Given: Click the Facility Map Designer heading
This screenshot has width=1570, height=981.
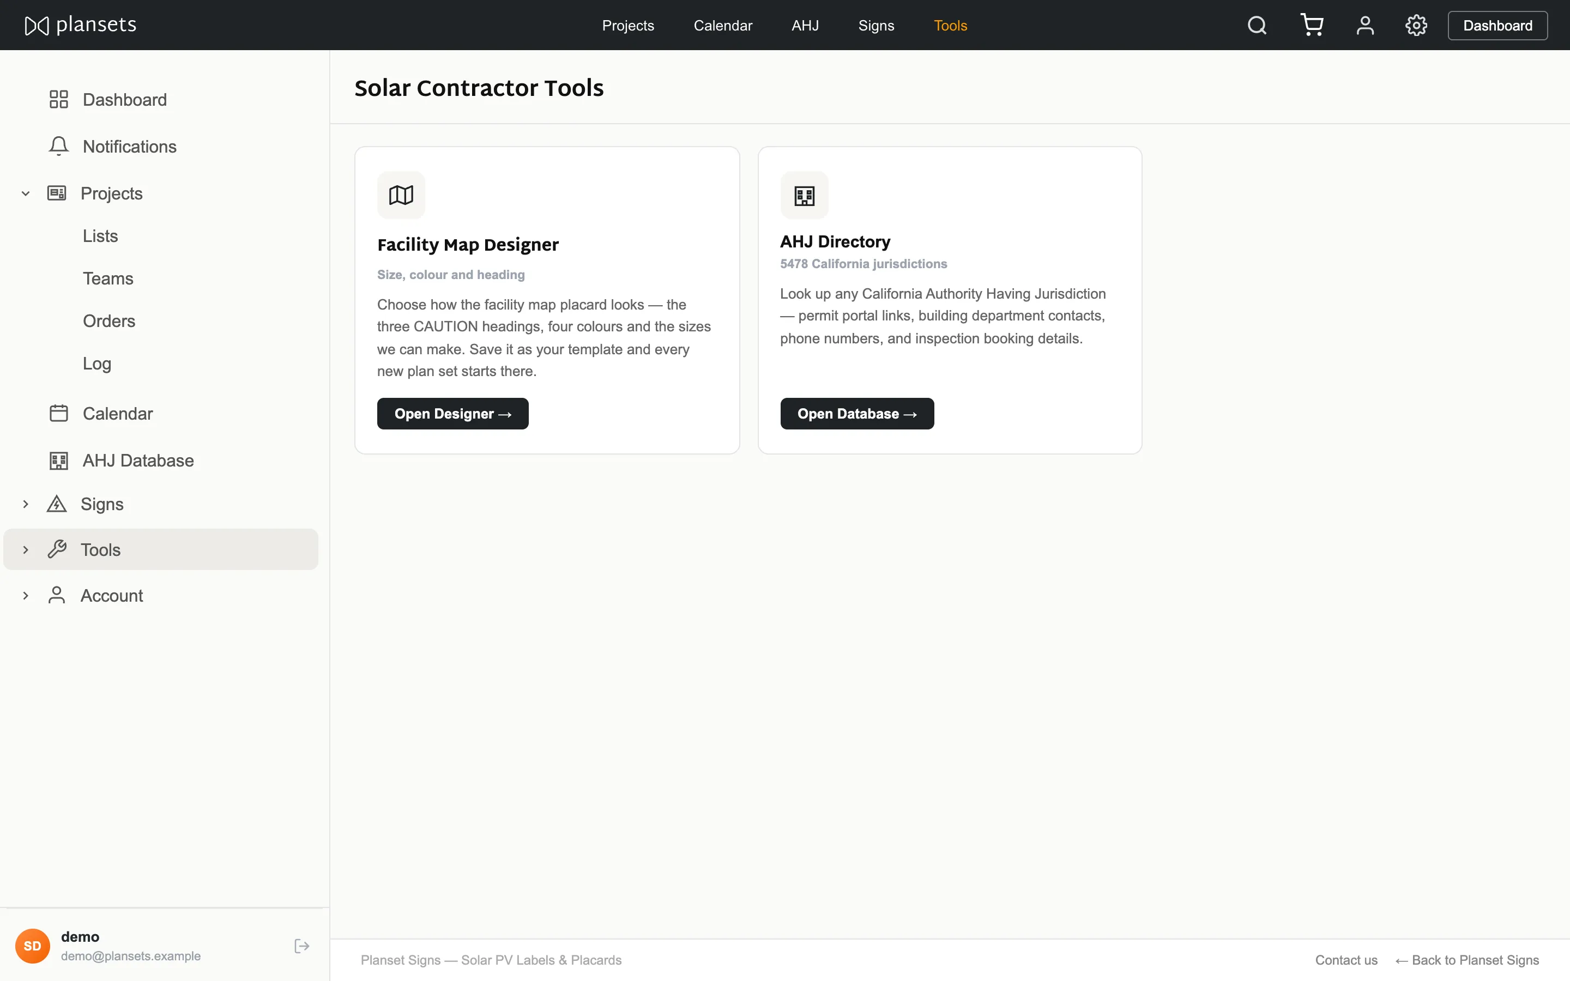Looking at the screenshot, I should click(468, 245).
